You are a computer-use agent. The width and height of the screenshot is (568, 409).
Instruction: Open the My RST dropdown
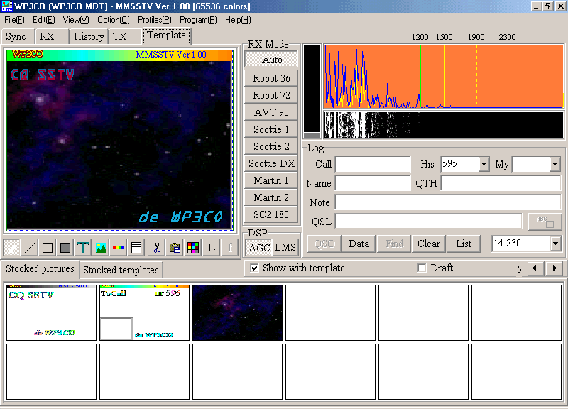point(555,165)
